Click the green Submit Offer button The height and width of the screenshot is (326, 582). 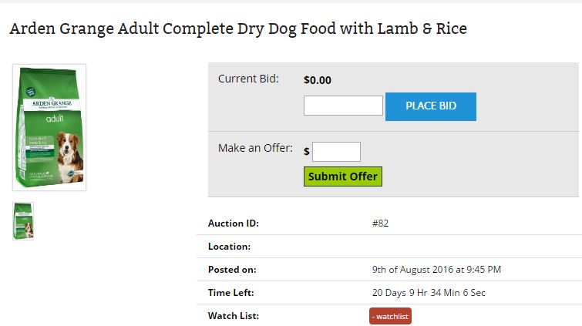click(343, 176)
